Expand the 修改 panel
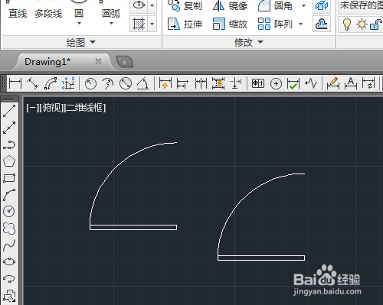Screen dimensions: 383x305 tap(249, 42)
